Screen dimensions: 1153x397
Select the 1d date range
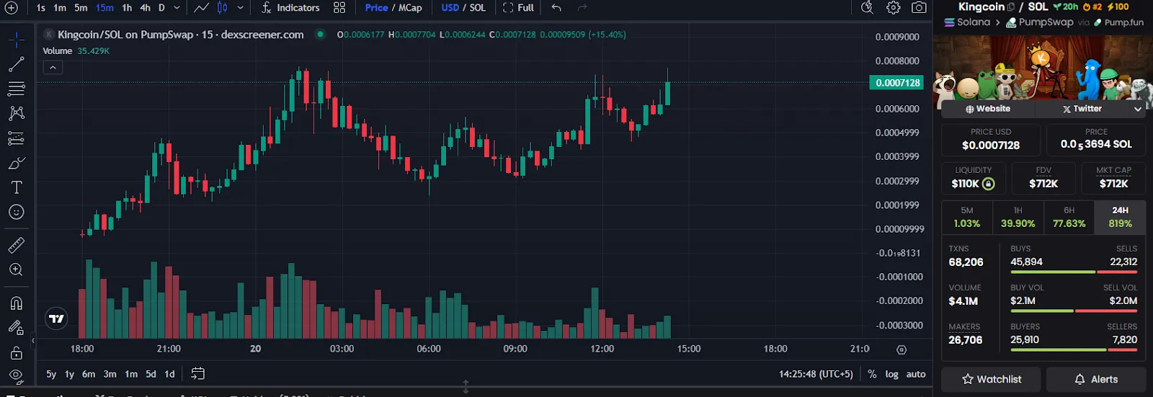click(169, 374)
